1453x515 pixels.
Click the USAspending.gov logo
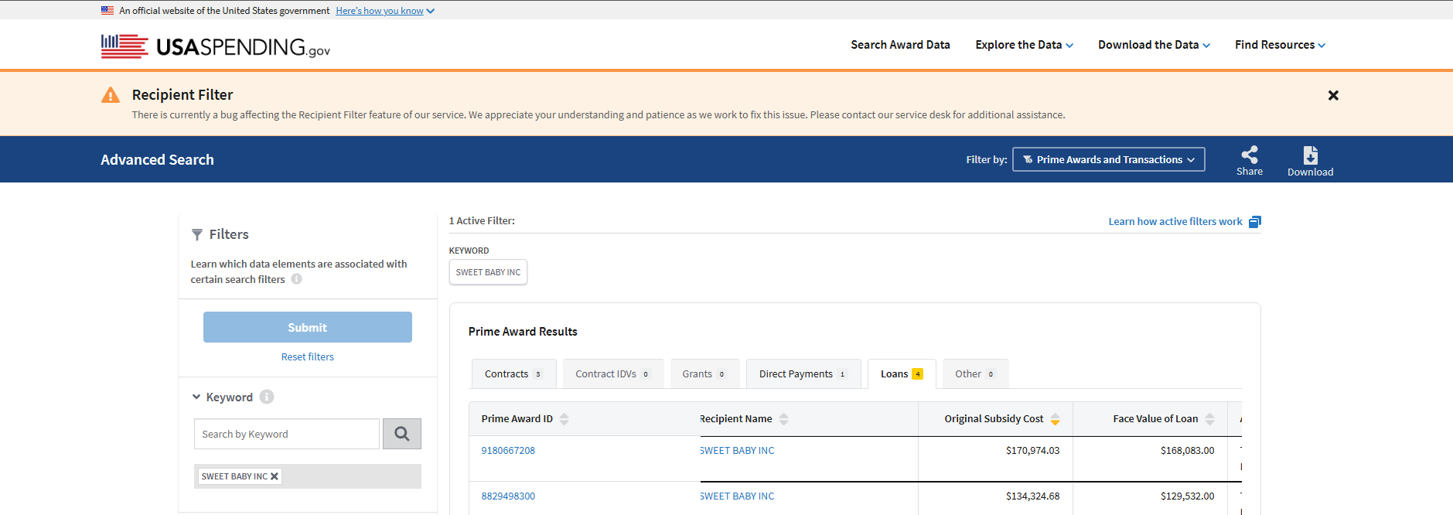[215, 46]
